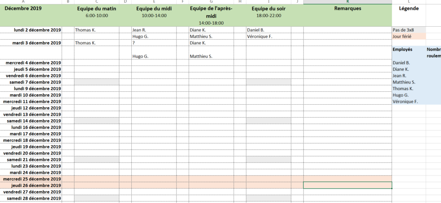
Task: Click the Légende header cell
Action: click(x=409, y=16)
